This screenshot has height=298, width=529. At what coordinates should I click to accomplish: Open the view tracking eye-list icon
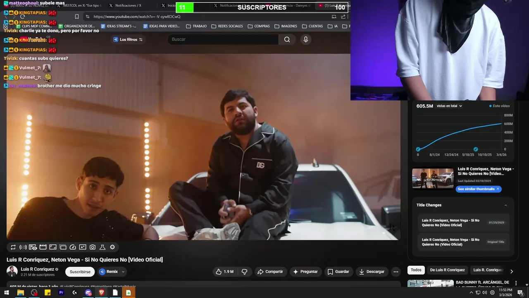click(33, 247)
